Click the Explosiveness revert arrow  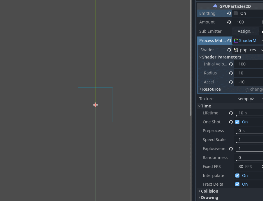coord(231,149)
